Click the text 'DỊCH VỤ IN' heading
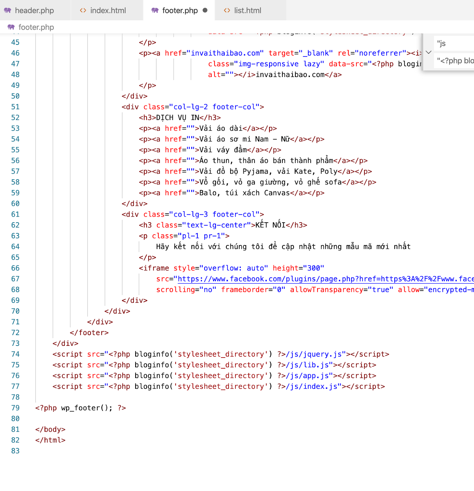This screenshot has width=474, height=491. [x=177, y=118]
